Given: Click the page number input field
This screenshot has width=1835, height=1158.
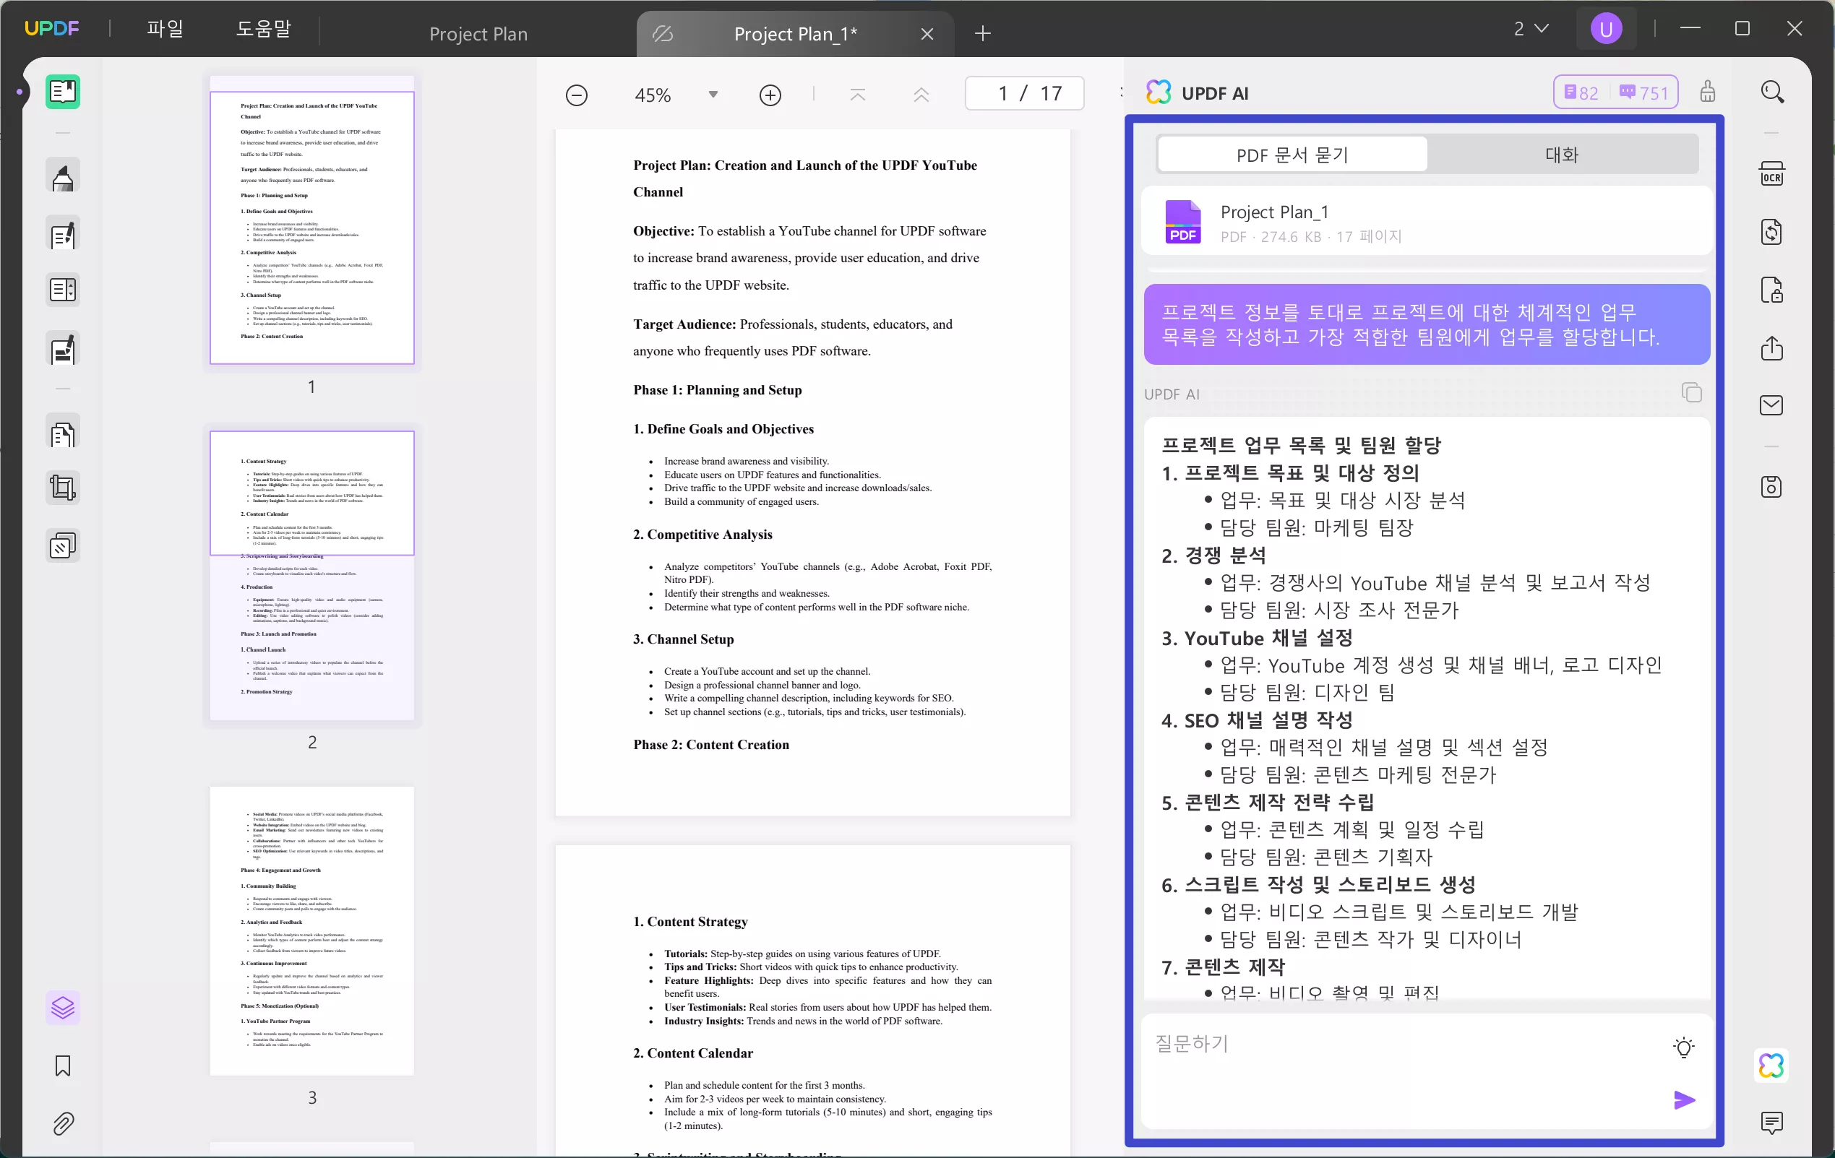Looking at the screenshot, I should pyautogui.click(x=1025, y=94).
